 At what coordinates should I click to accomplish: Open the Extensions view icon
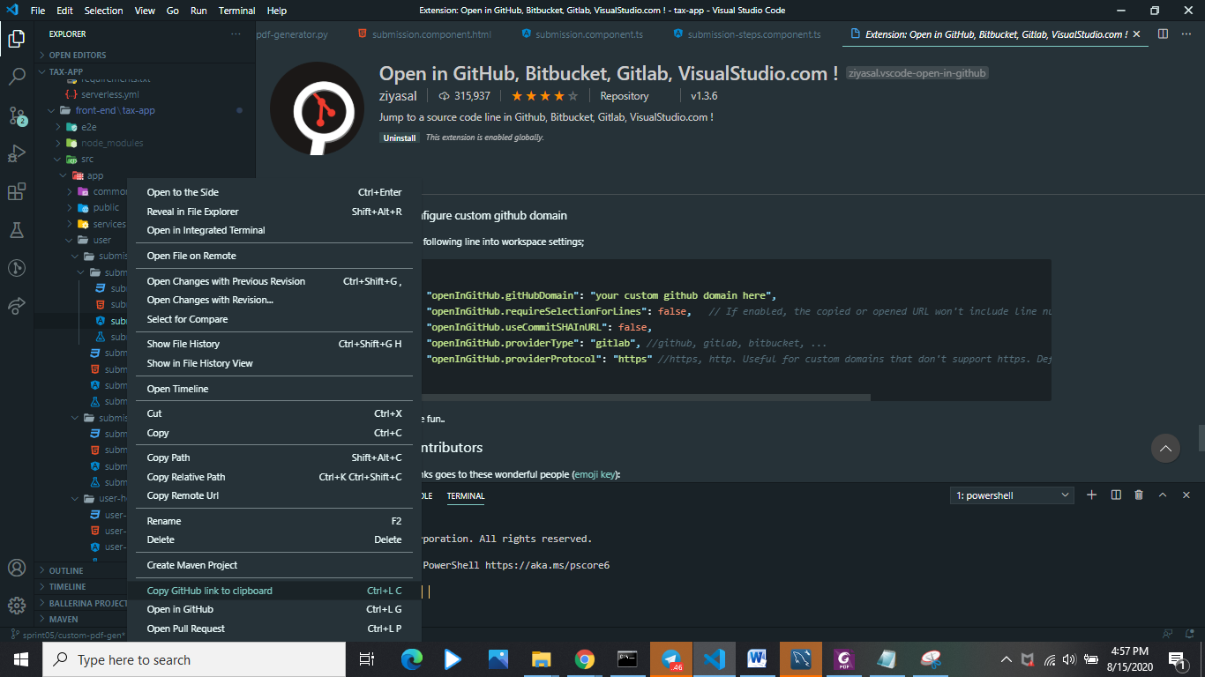[x=17, y=192]
